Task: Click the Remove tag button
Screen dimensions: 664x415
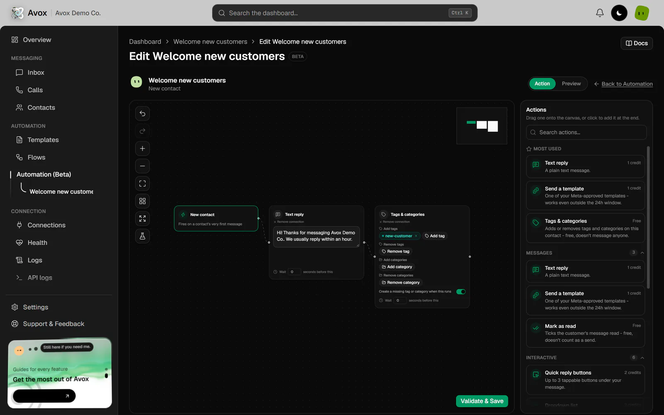Action: tap(395, 251)
